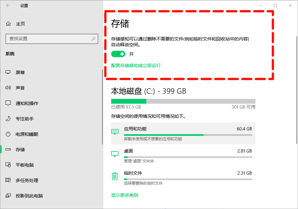Click the home icon beside 主页
Screen dimensions: 298x209
[x=8, y=24]
